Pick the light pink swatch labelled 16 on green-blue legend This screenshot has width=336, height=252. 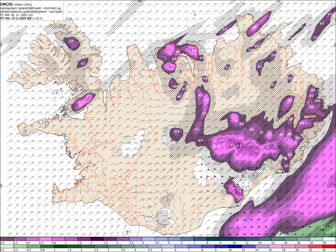[275, 246]
